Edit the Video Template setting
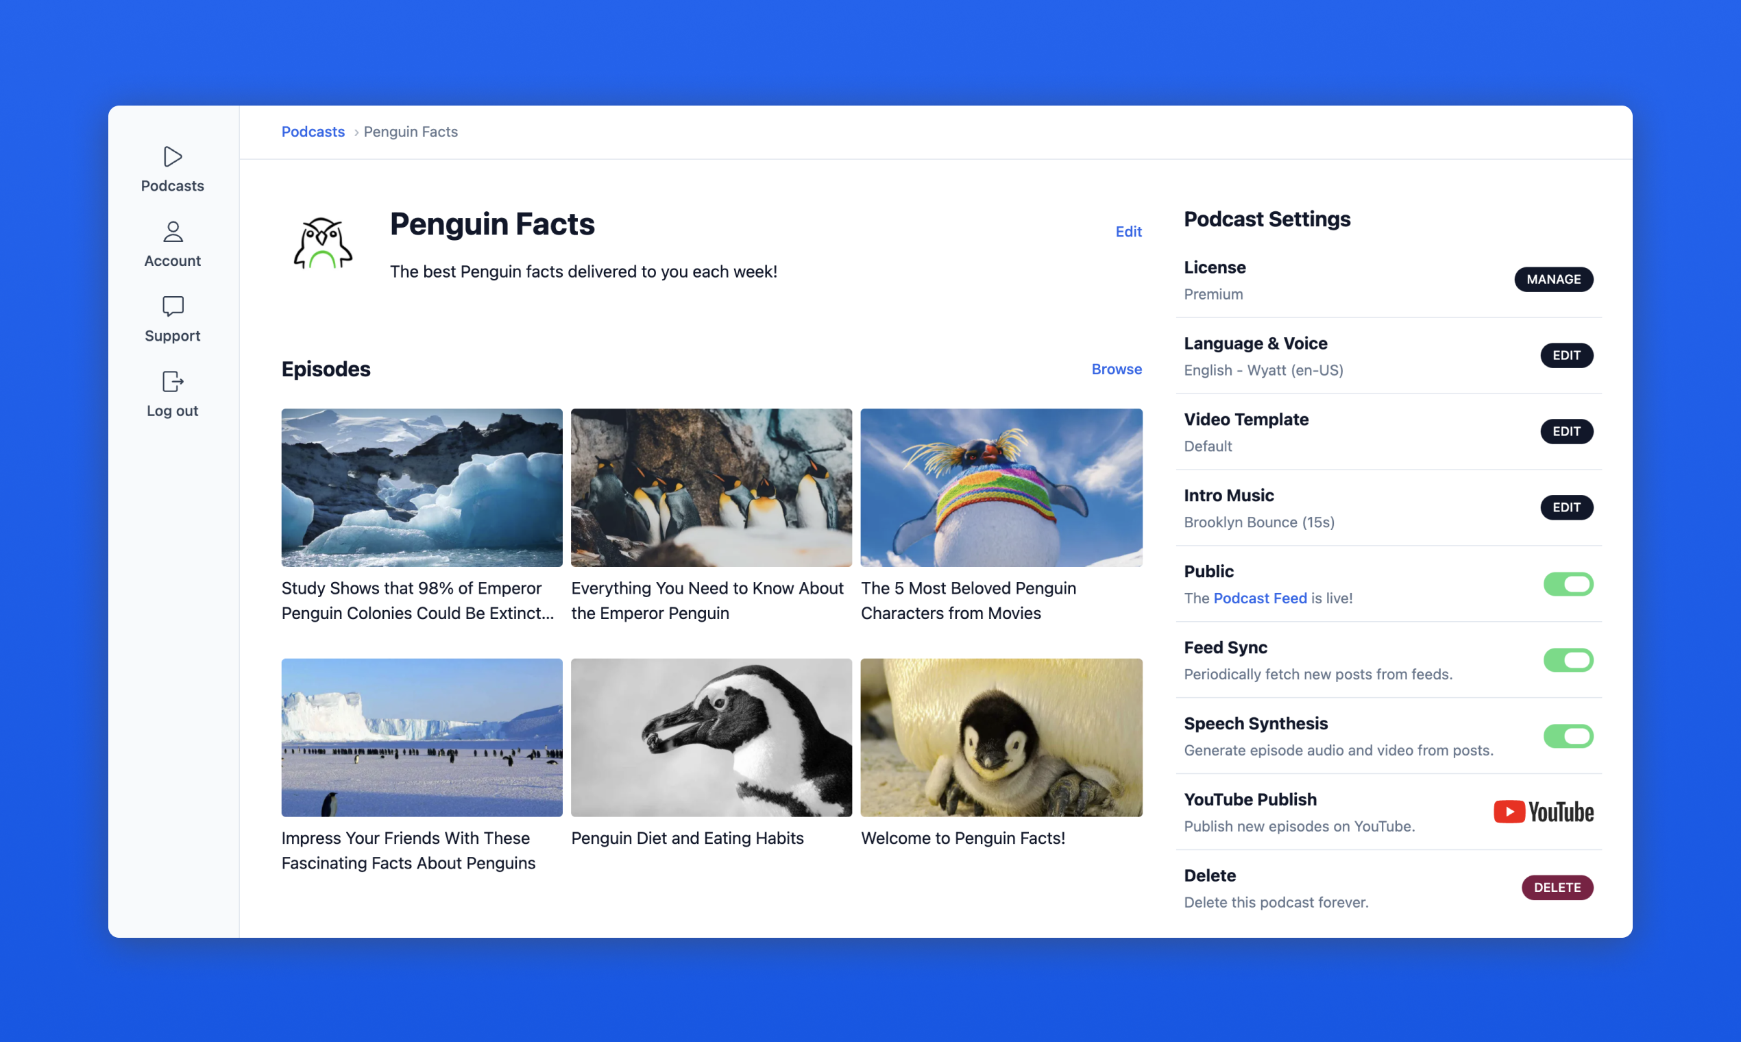Screen dimensions: 1741x1042 click(1566, 431)
